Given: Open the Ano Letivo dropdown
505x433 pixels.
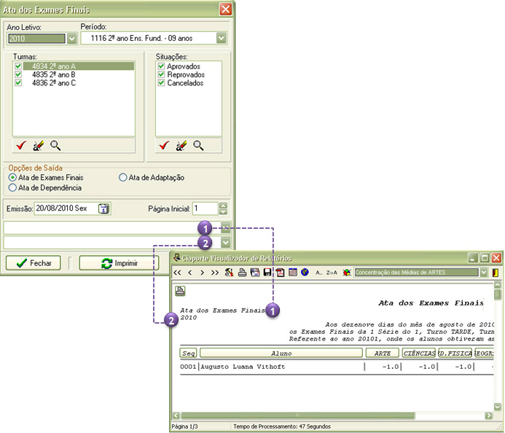Looking at the screenshot, I should click(x=71, y=38).
